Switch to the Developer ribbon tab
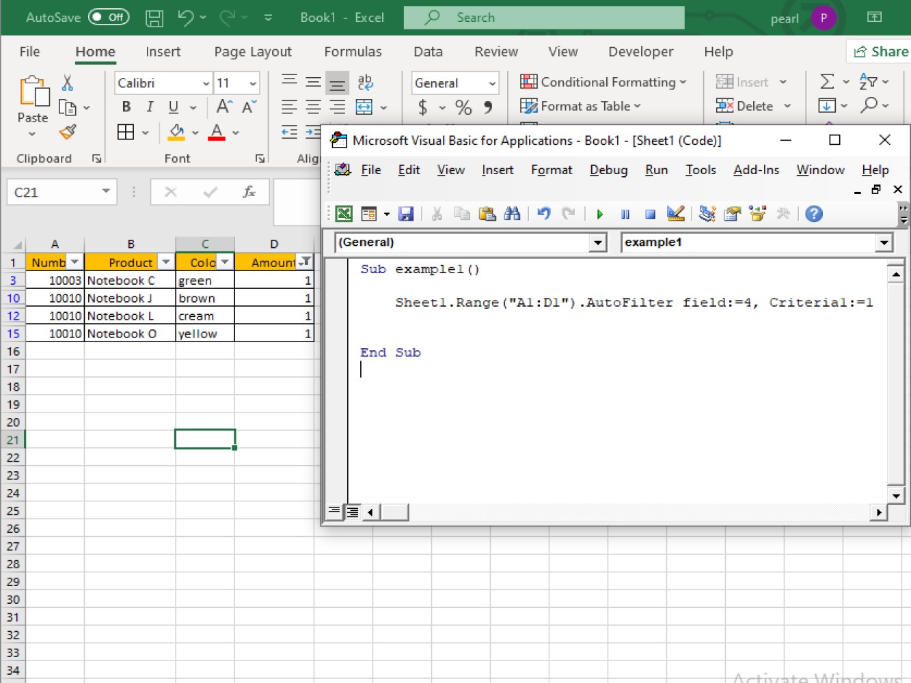 (640, 51)
